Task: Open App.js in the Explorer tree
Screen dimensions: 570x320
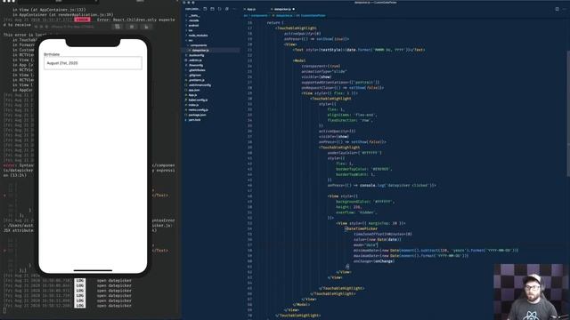Action: coord(192,95)
